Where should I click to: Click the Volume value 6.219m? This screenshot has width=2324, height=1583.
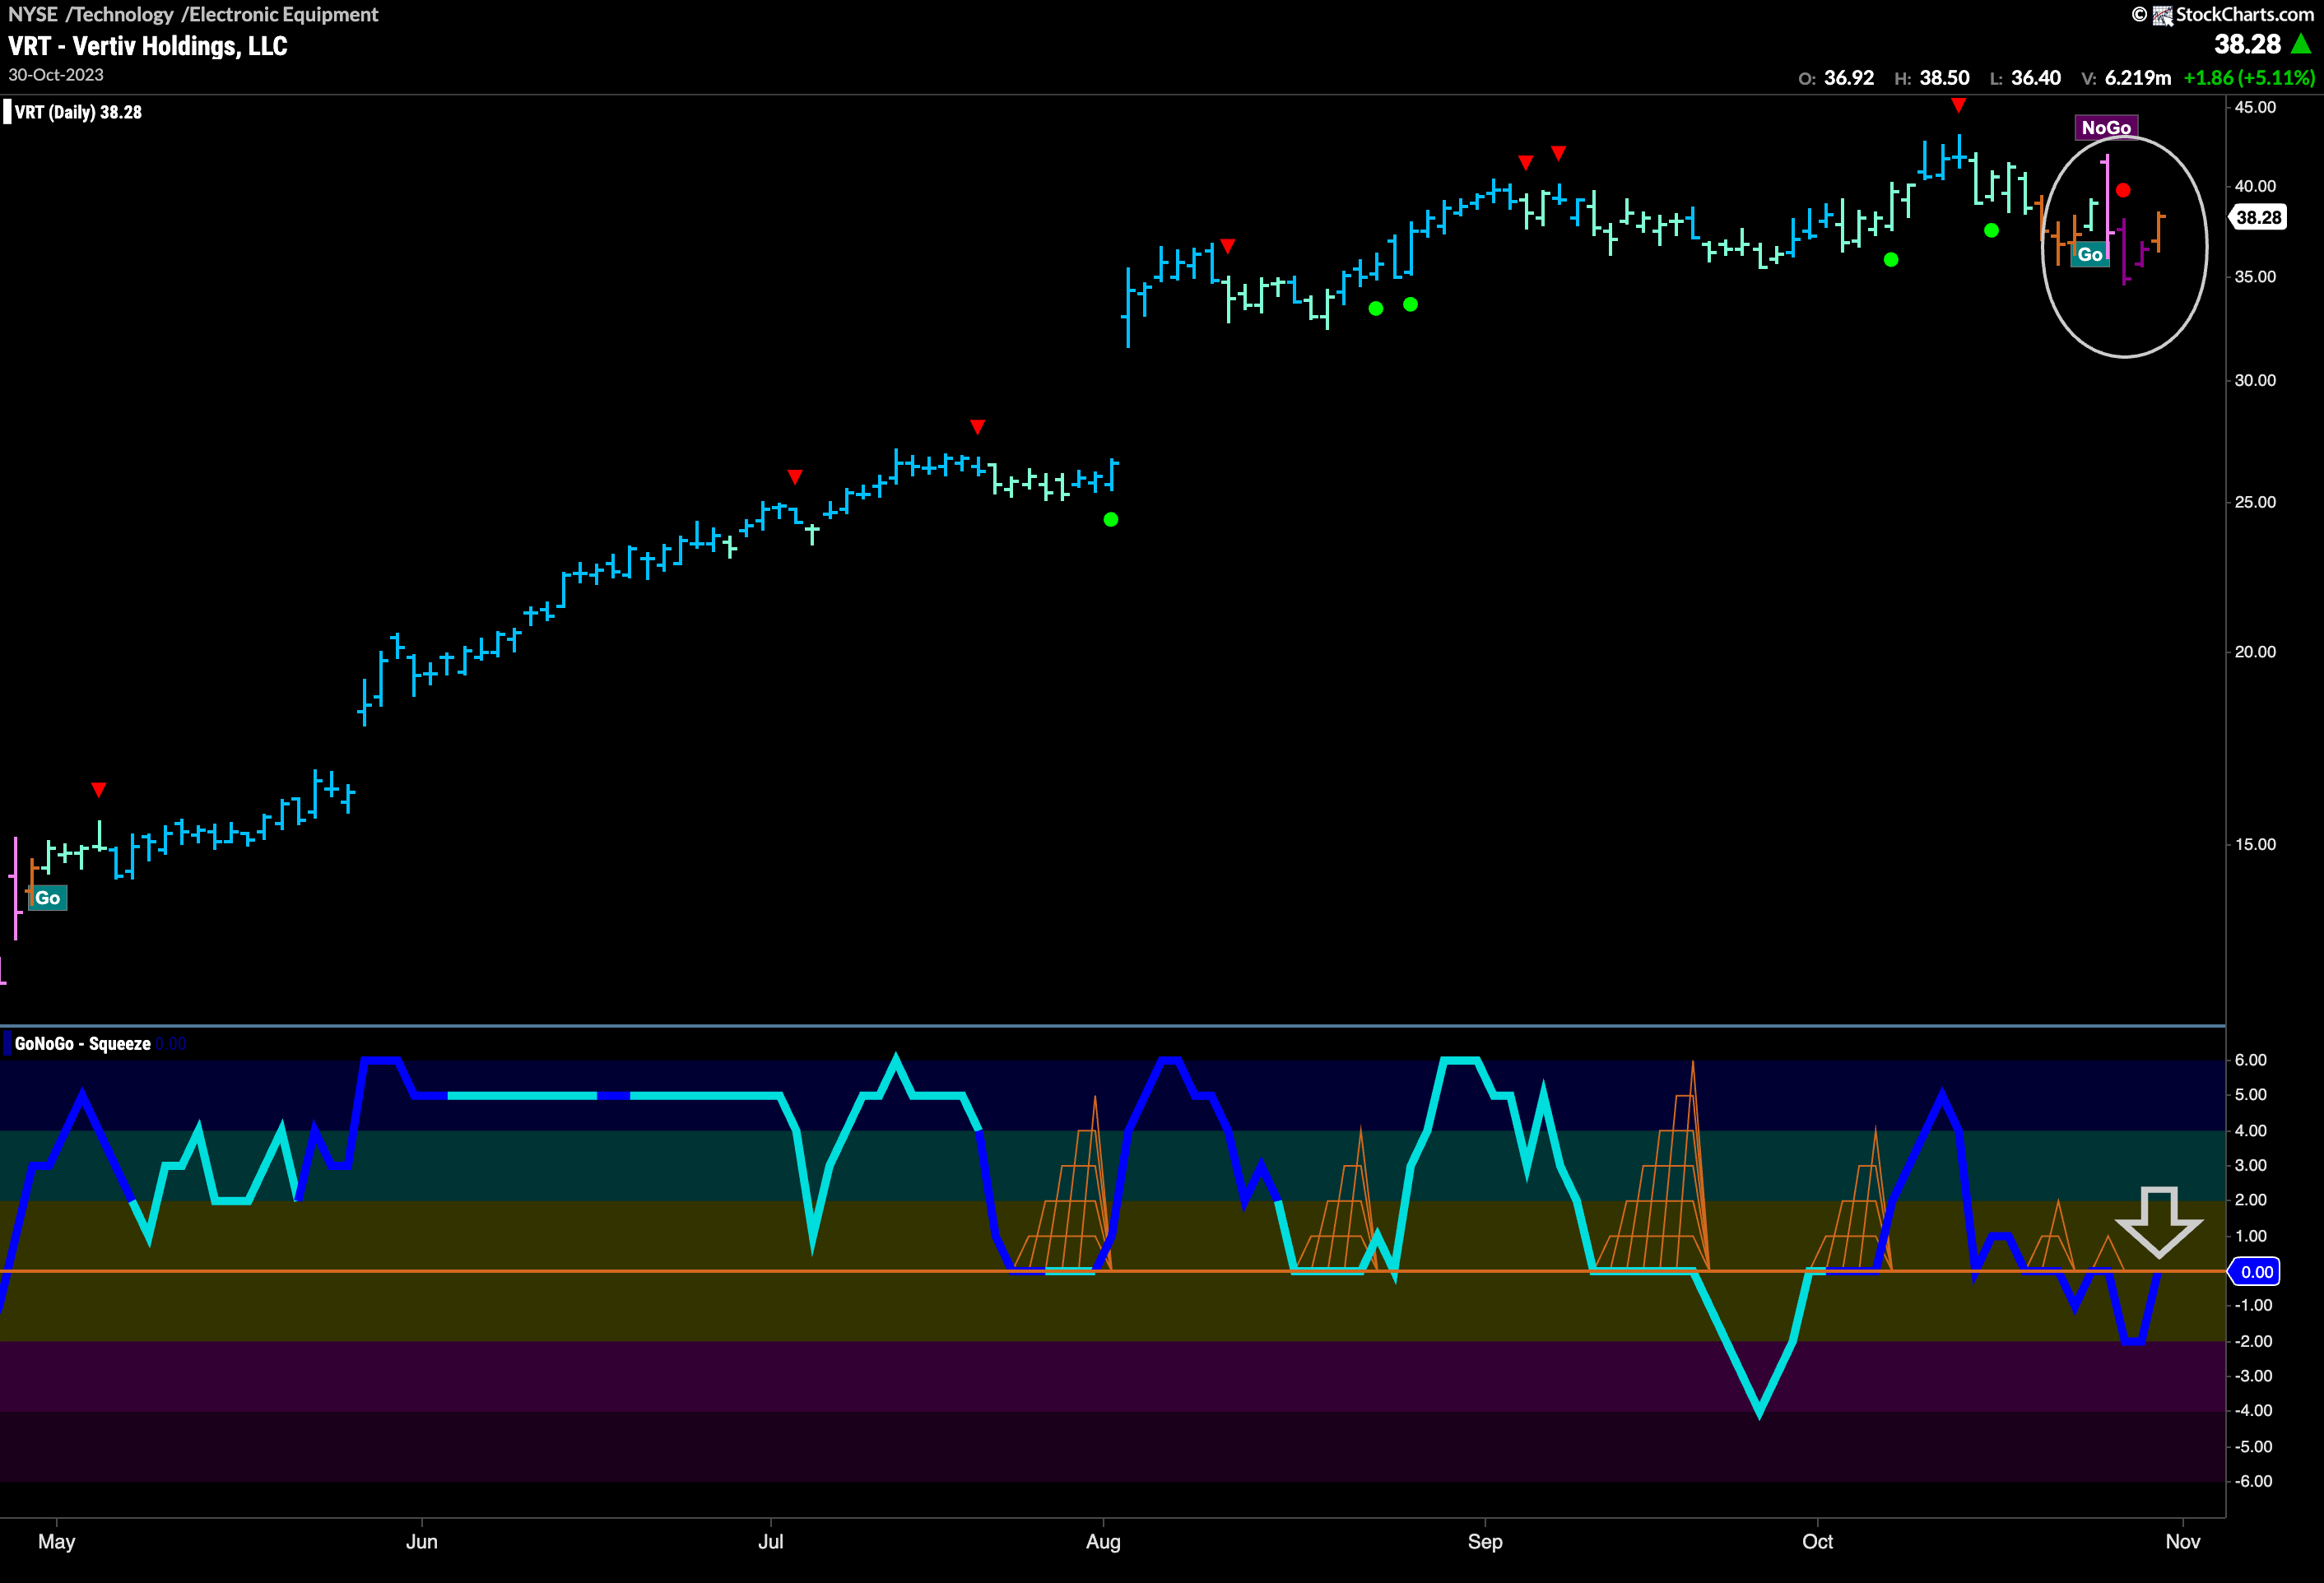(2138, 78)
